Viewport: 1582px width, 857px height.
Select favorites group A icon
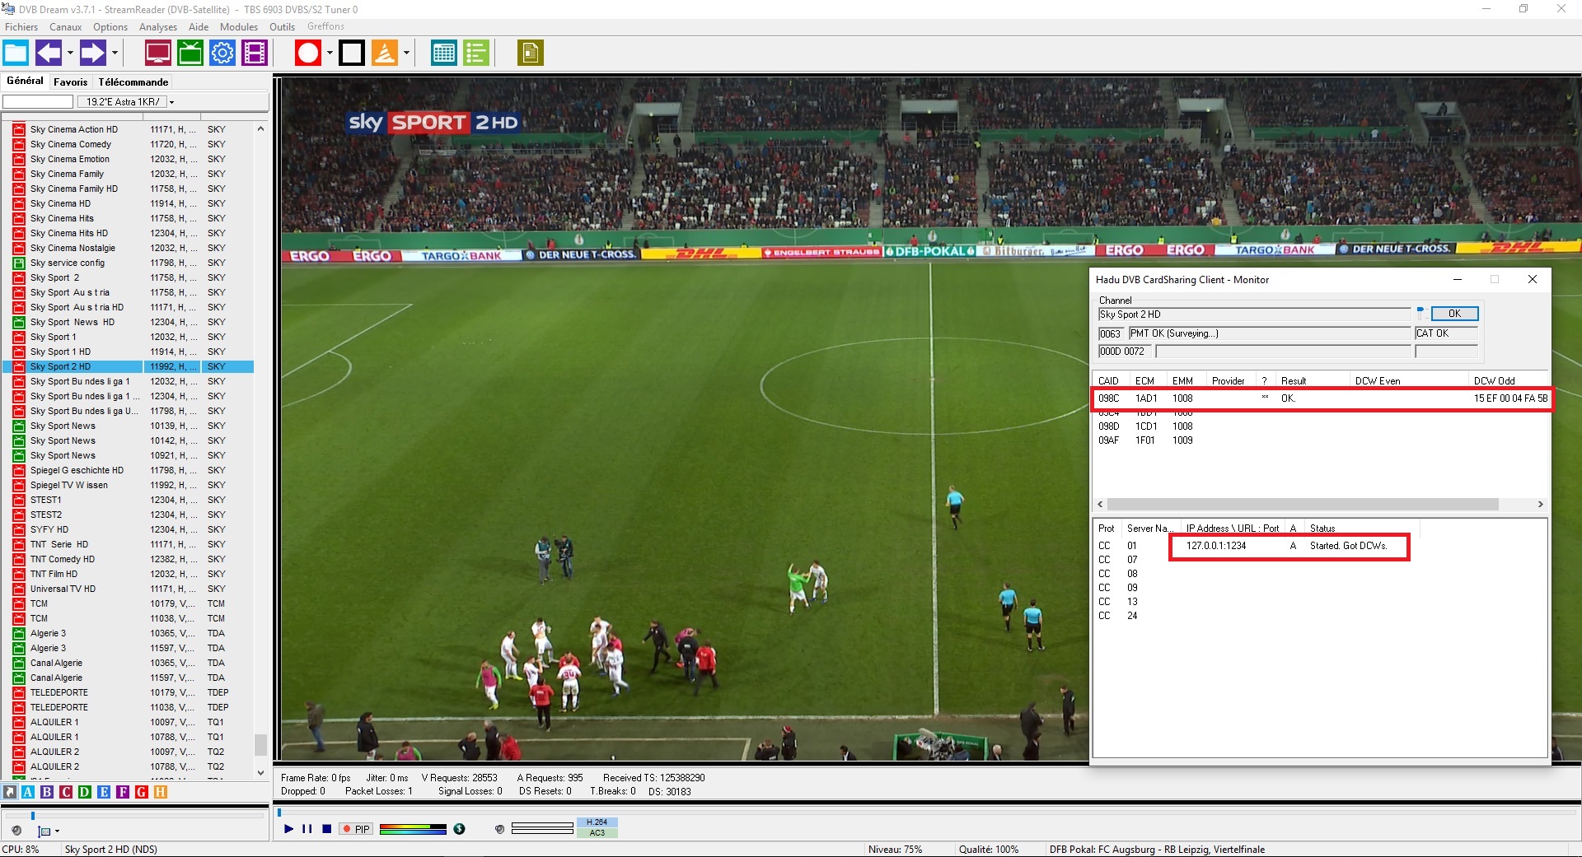click(x=28, y=792)
